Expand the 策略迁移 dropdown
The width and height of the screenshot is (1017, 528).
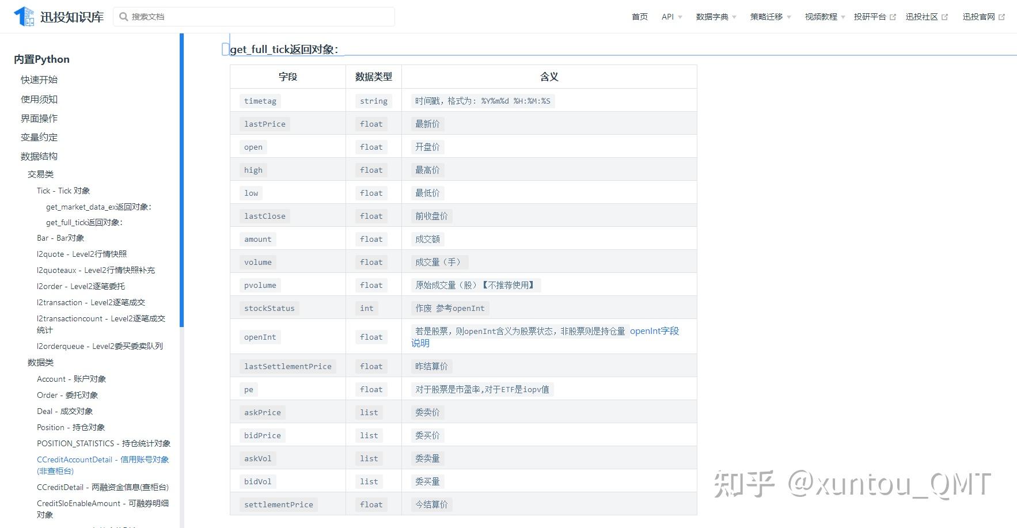[766, 17]
